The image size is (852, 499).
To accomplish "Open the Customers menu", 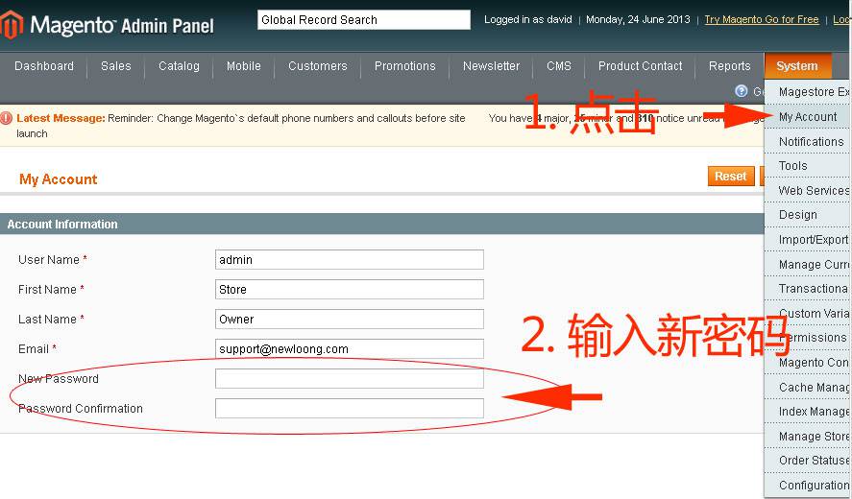I will point(317,66).
